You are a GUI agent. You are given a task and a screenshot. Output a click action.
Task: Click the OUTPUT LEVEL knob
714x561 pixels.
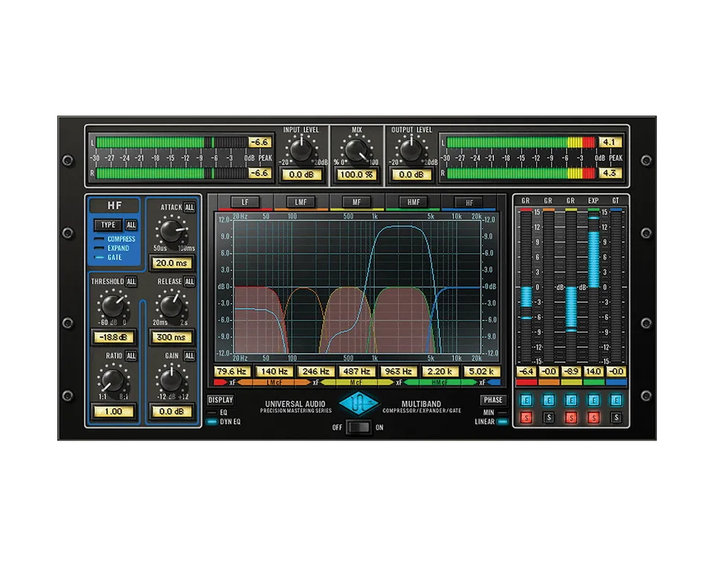pos(411,150)
